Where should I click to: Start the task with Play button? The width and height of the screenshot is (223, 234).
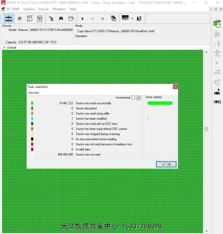(x=82, y=19)
